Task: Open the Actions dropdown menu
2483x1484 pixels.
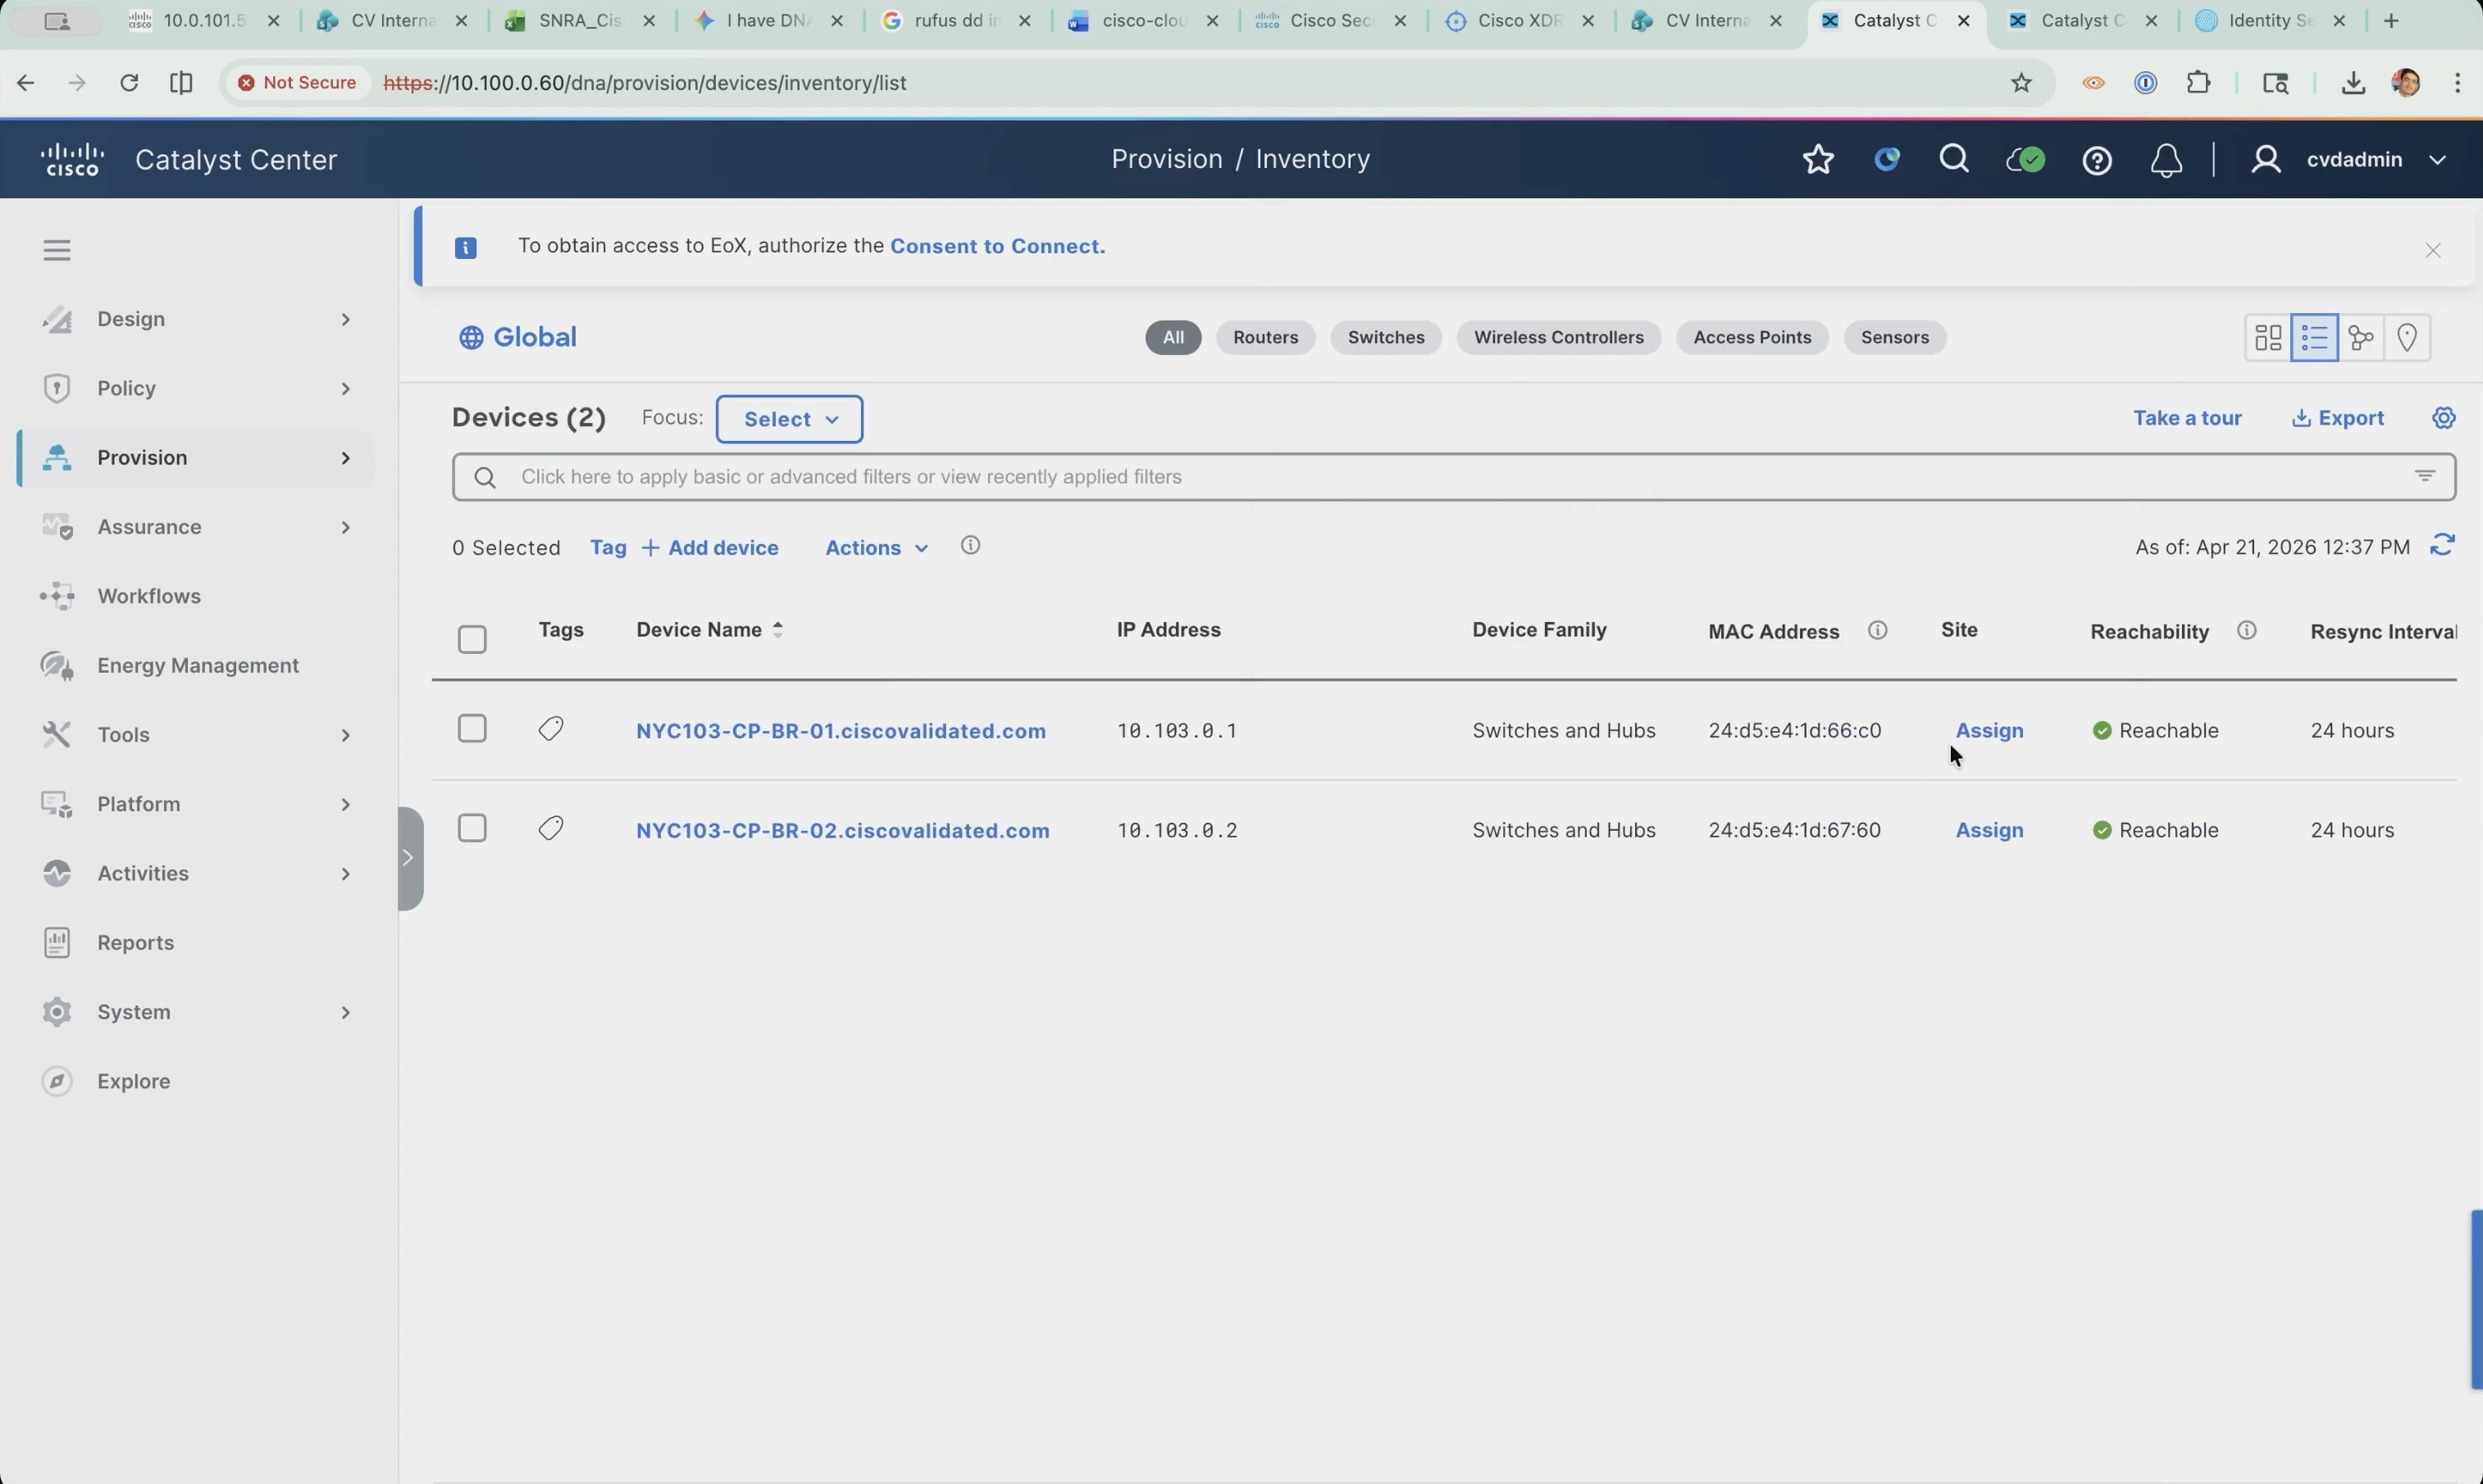Action: [877, 548]
